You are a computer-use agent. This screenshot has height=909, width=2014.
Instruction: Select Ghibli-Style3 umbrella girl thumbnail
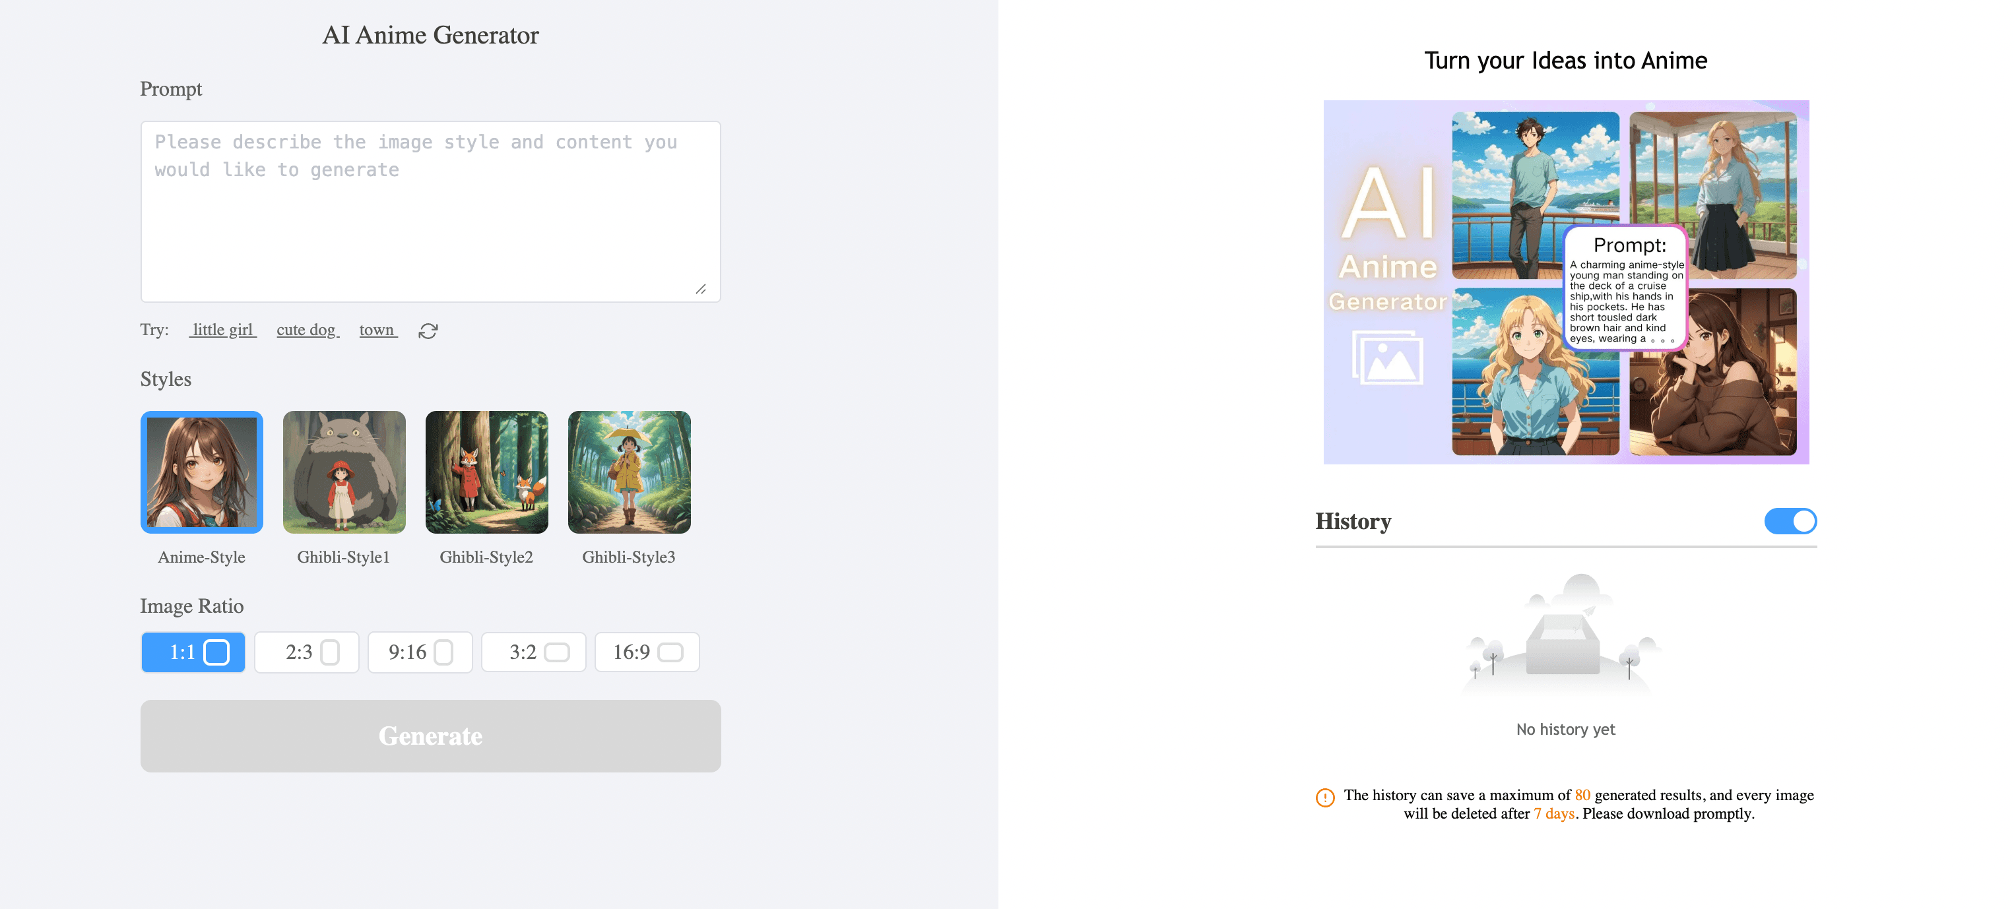click(630, 472)
